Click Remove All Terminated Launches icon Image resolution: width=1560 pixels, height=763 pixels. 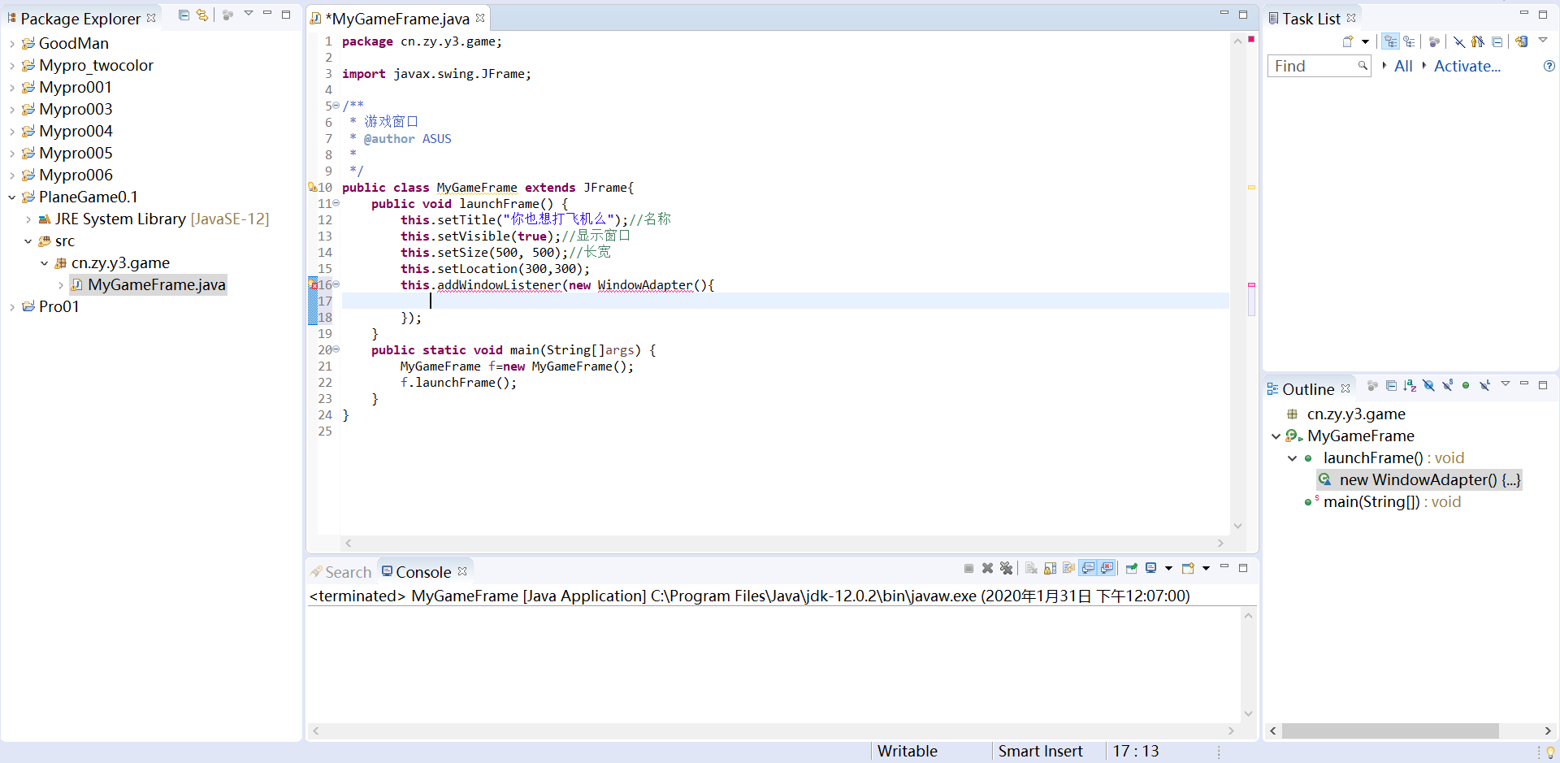(1006, 568)
